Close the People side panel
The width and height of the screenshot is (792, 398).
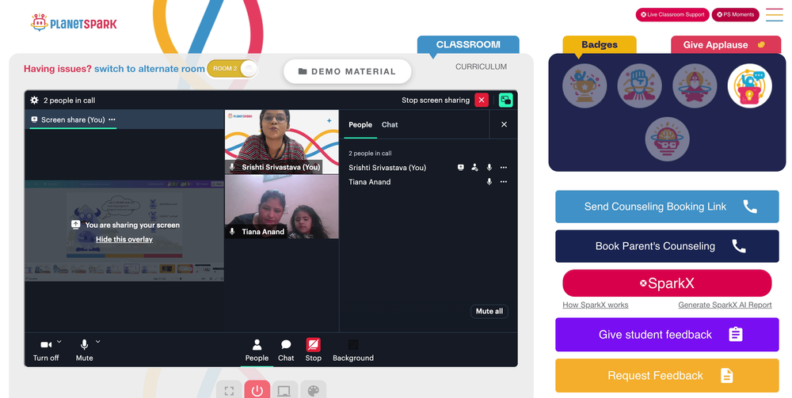coord(504,124)
